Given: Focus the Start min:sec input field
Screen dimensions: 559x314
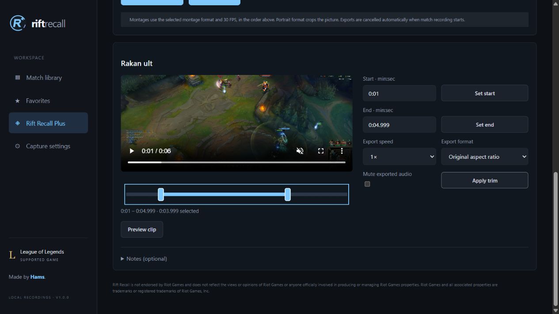Looking at the screenshot, I should pyautogui.click(x=399, y=93).
